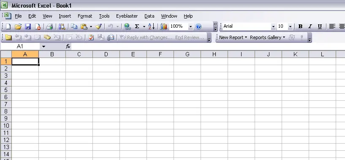The height and width of the screenshot is (160, 345).
Task: Go to Next Comment icon
Action: point(28,37)
